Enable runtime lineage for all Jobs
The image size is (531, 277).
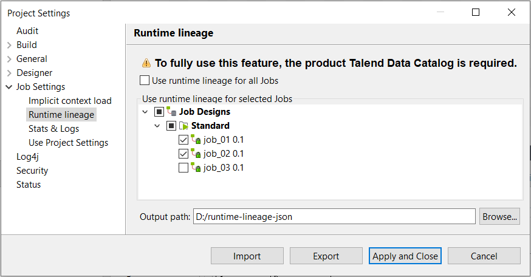pyautogui.click(x=145, y=80)
